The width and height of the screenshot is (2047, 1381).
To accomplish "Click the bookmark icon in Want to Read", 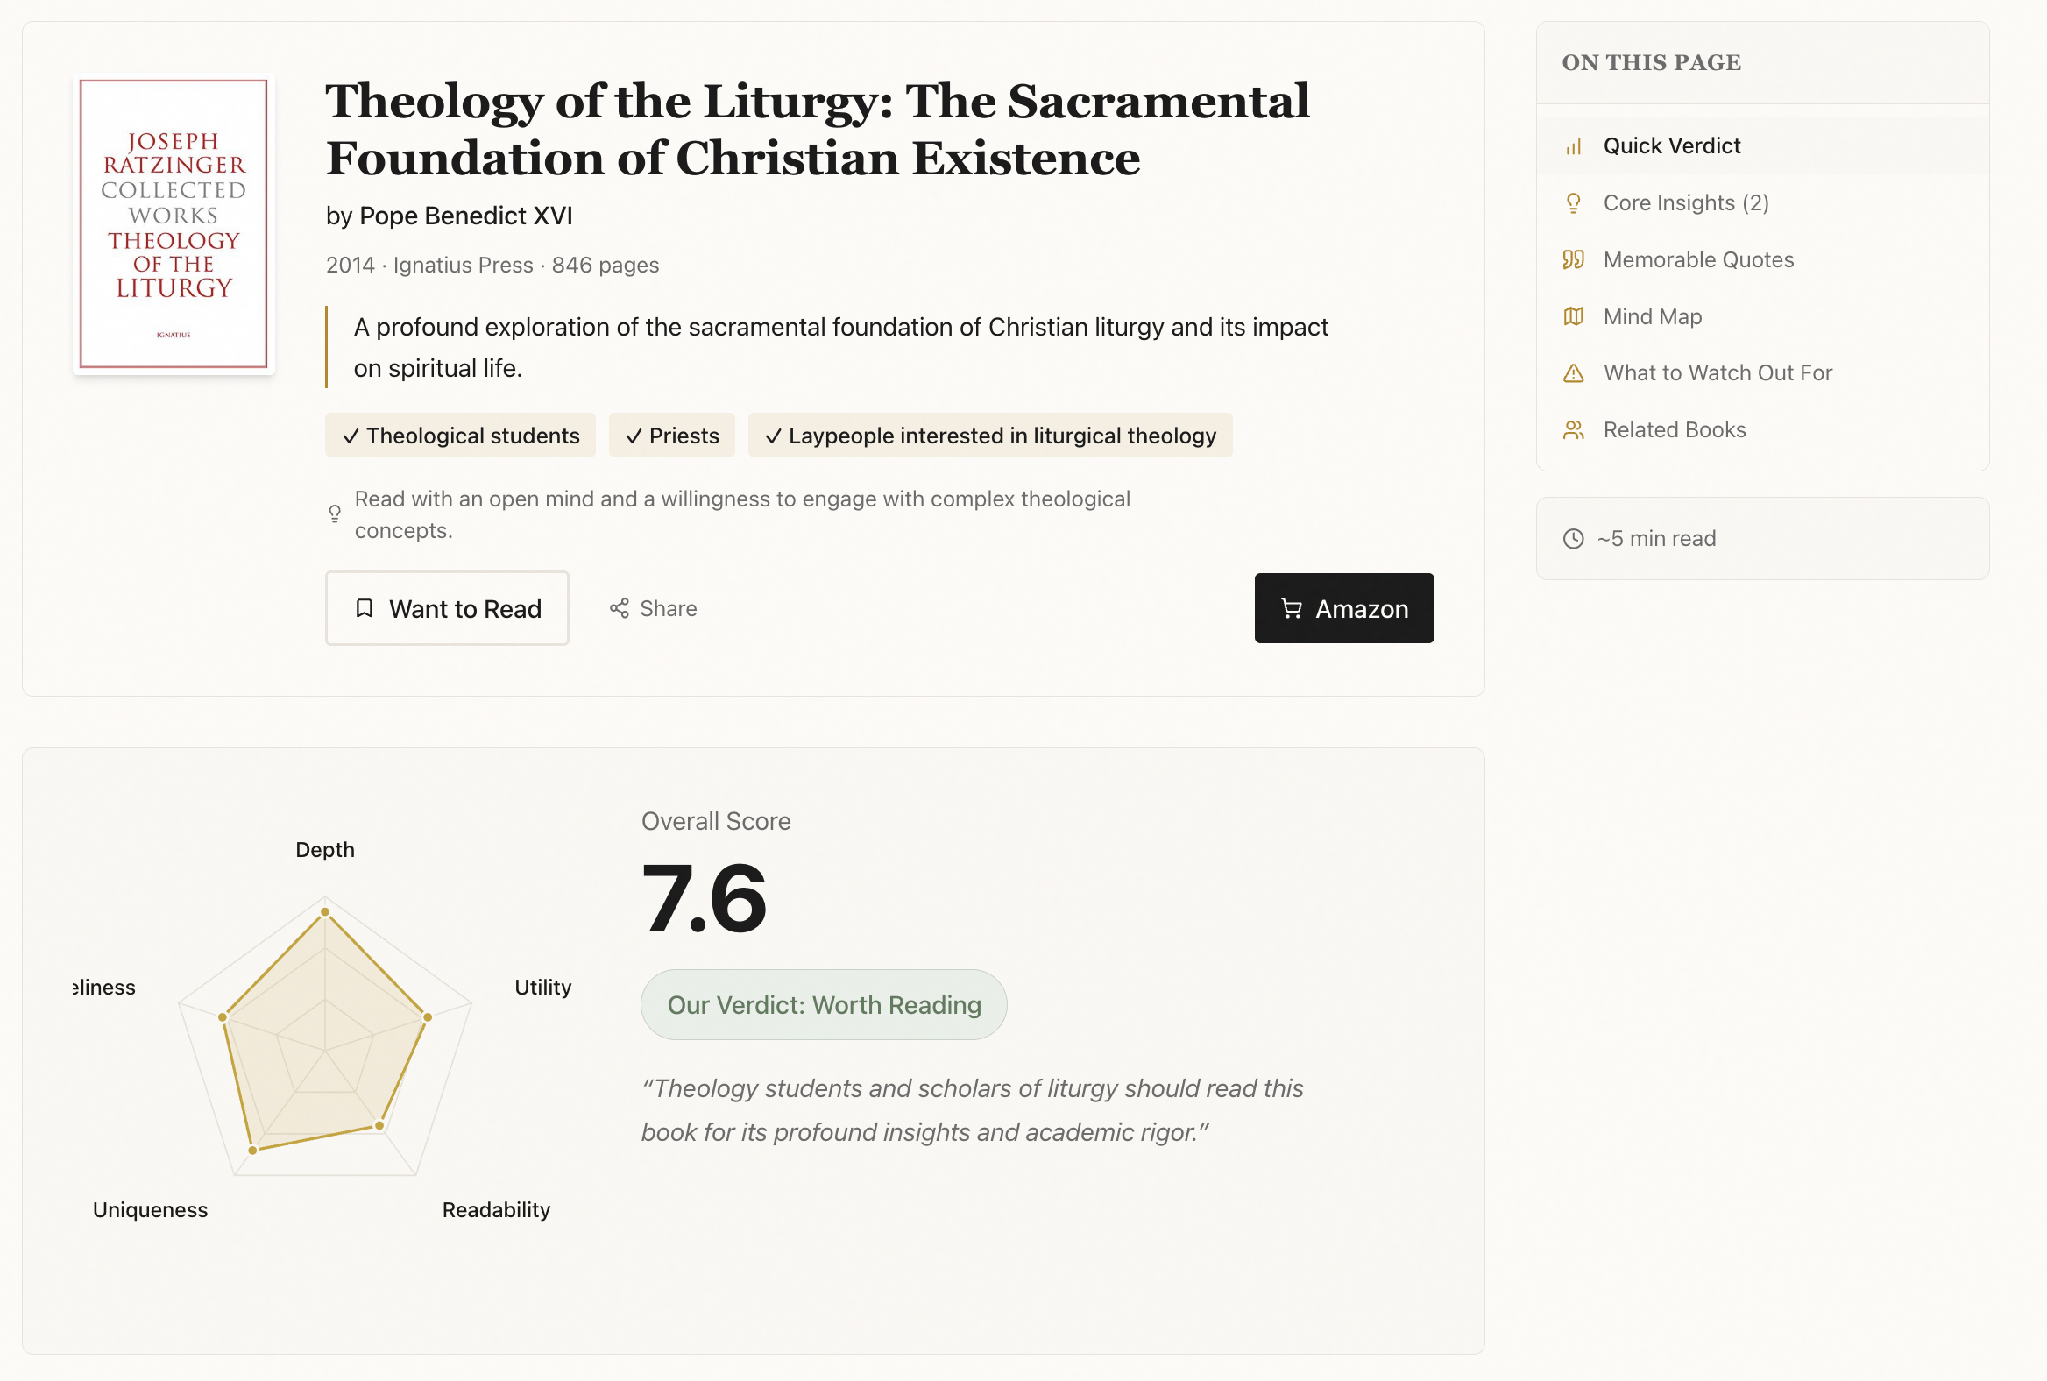I will point(364,609).
